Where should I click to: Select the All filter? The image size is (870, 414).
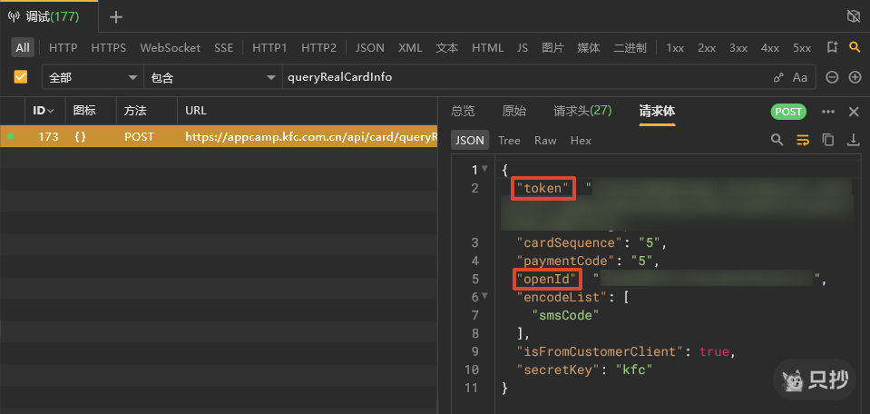(23, 48)
